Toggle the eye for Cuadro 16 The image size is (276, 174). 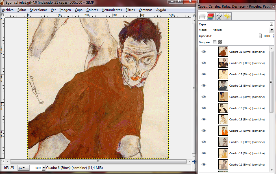[x=204, y=108]
